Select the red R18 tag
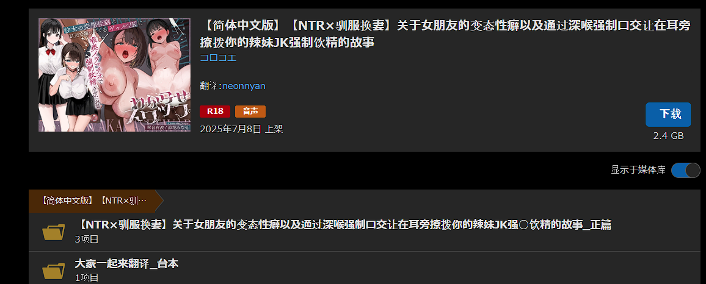 (x=215, y=112)
